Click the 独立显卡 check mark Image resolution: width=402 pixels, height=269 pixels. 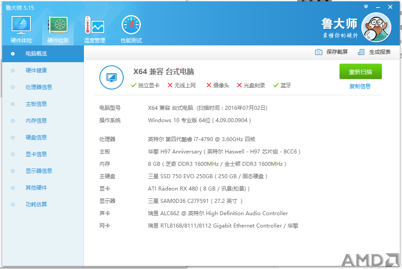click(133, 85)
